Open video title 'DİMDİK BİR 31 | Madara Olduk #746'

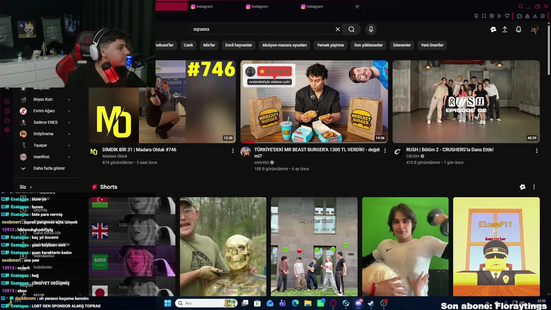(x=139, y=150)
